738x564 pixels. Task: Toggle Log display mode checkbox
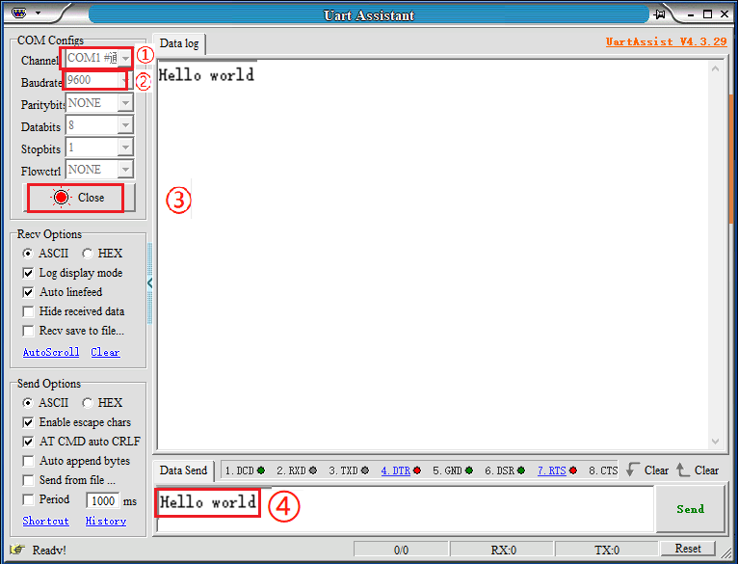28,273
